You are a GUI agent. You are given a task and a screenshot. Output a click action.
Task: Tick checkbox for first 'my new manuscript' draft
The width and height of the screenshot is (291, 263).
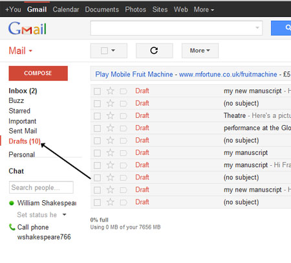[97, 91]
